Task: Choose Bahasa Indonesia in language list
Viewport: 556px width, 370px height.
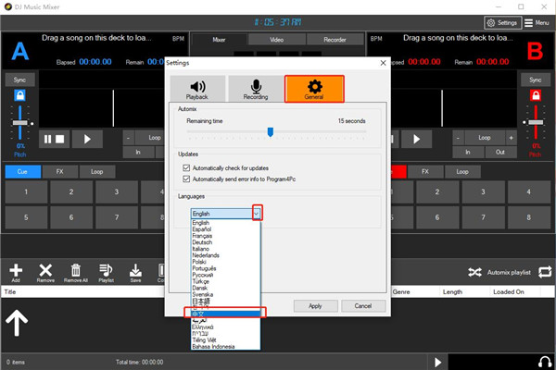Action: pos(213,346)
